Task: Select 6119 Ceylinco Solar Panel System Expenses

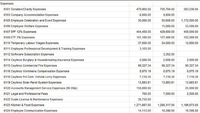Action: tap(33, 82)
